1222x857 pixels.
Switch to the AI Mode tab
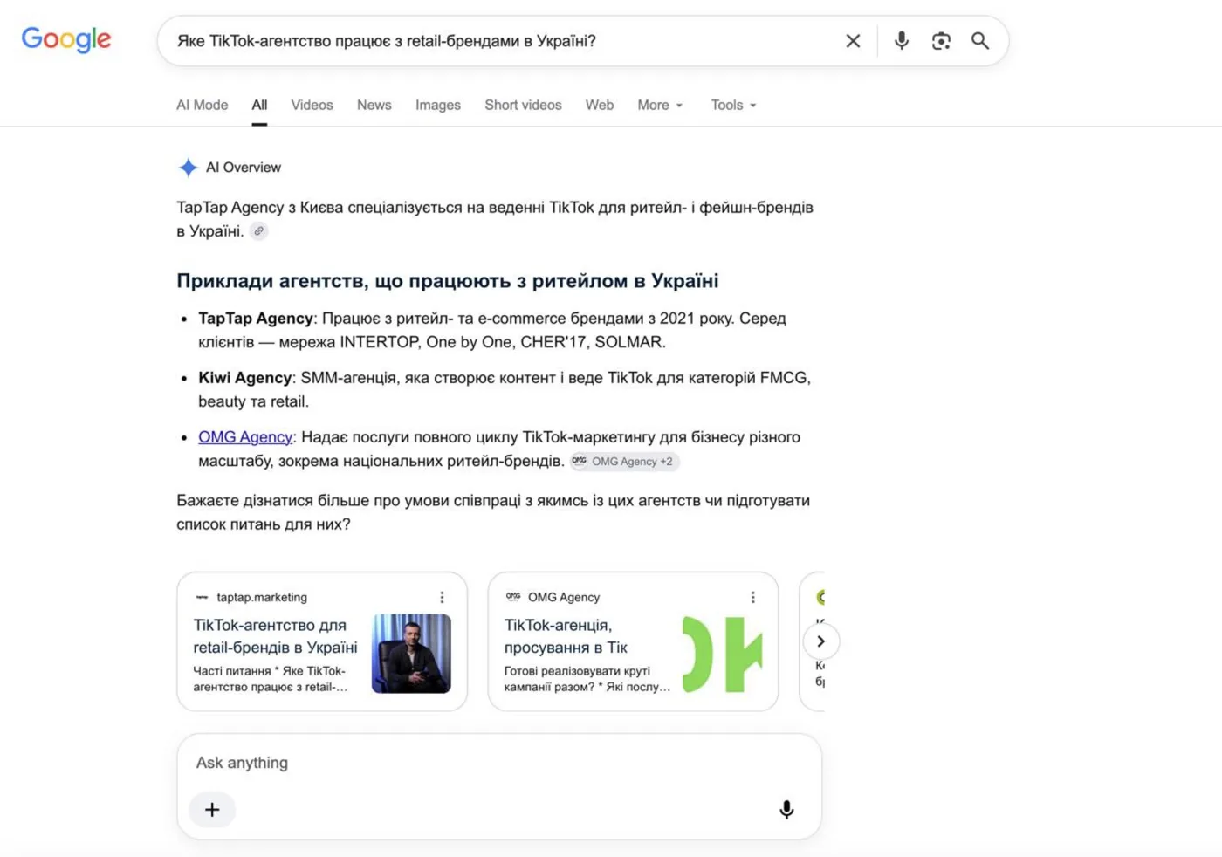(x=203, y=105)
